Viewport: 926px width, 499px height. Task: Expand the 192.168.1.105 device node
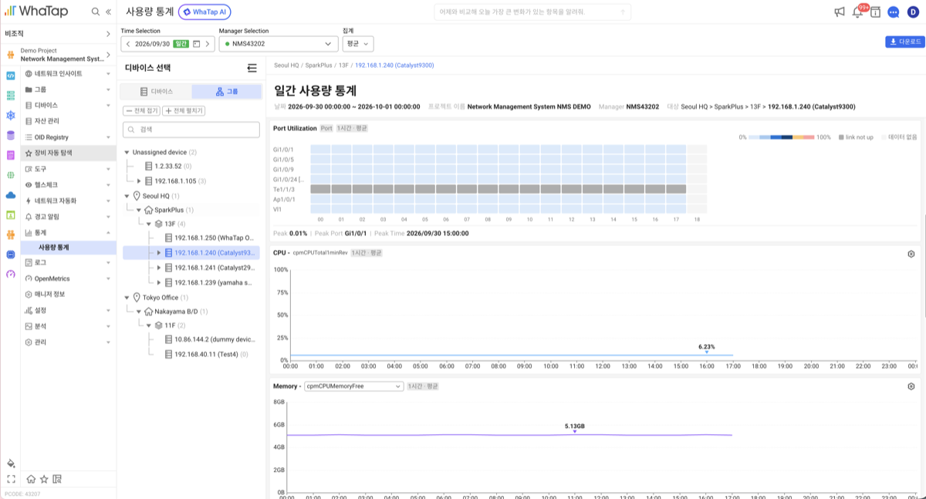pyautogui.click(x=139, y=180)
